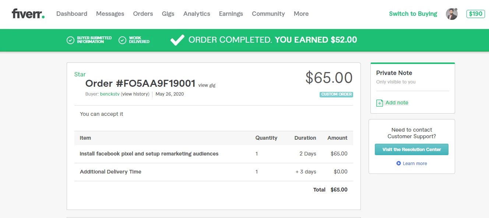Select Orders in the top navigation

[x=143, y=14]
